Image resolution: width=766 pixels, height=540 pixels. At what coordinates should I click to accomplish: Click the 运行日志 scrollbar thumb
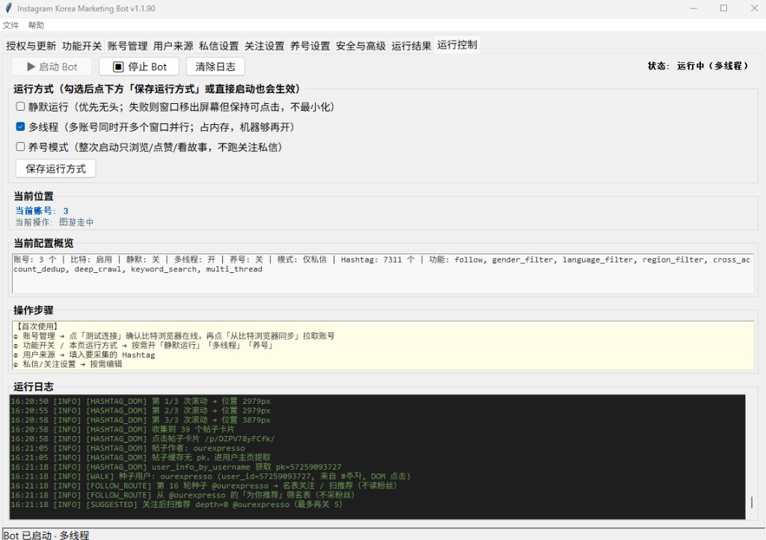tap(751, 501)
